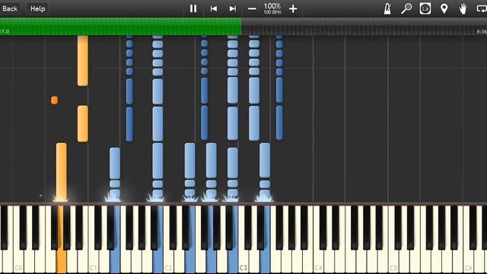487x274 pixels.
Task: Seek within the green played portion of the progress bar
Action: (120, 26)
